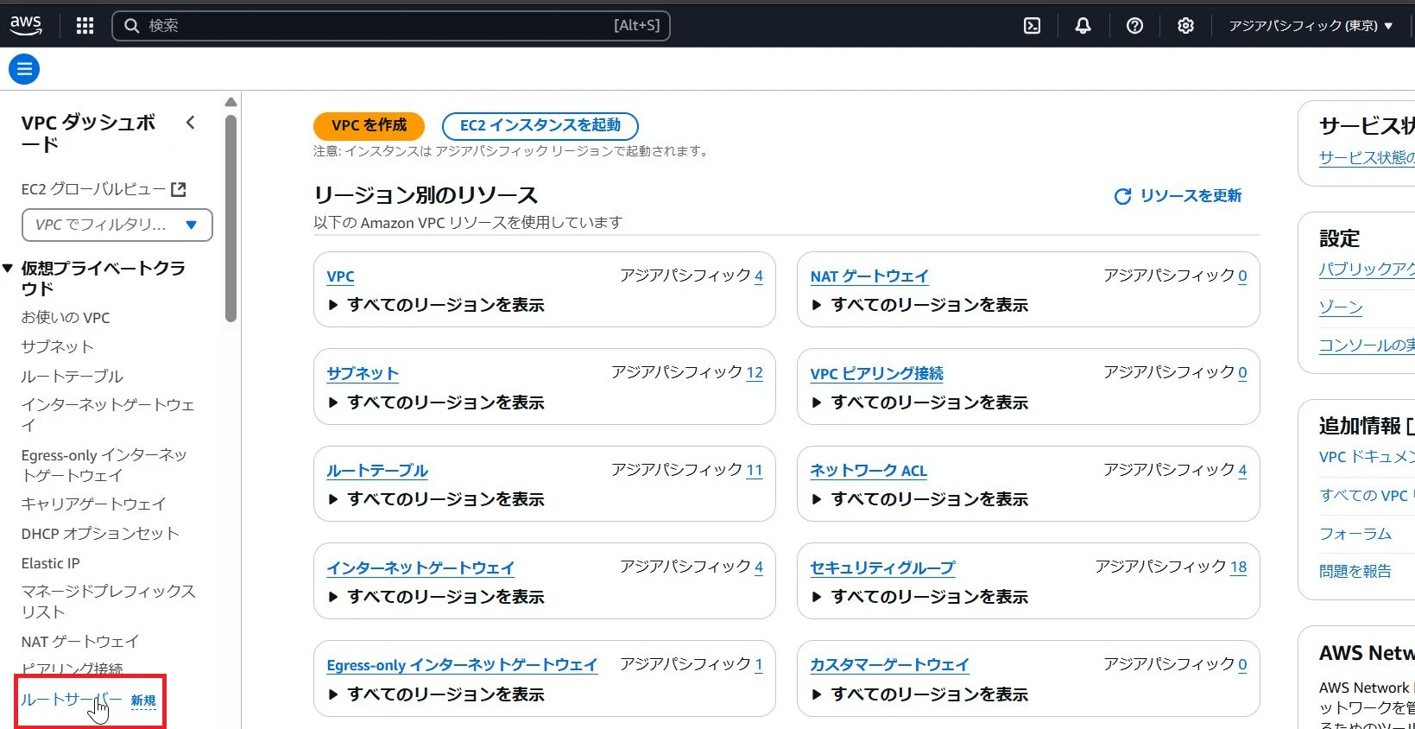This screenshot has height=729, width=1415.
Task: Expand すべてのリージョンを表示 under カスタマーゲートウェイ card
Action: pyautogui.click(x=920, y=694)
